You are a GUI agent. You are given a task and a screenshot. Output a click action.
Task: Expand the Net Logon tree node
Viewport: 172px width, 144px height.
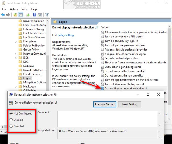coord(16,87)
